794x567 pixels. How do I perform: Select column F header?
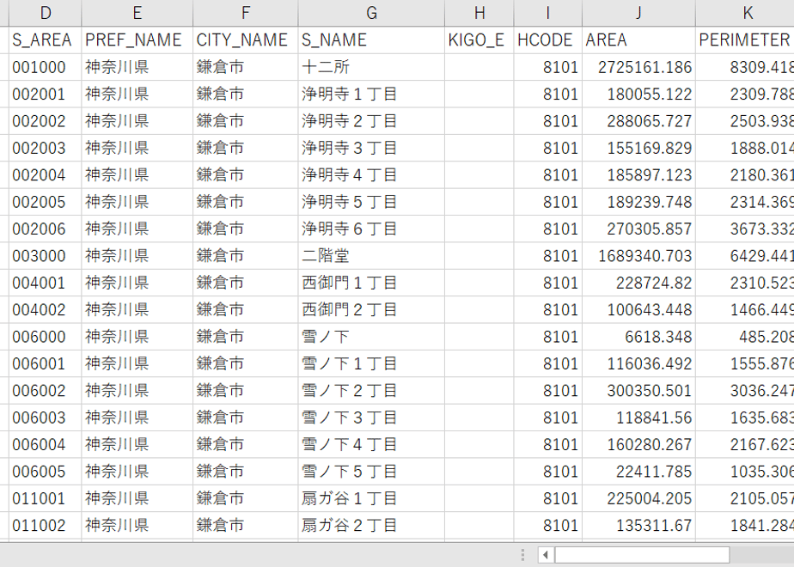246,13
